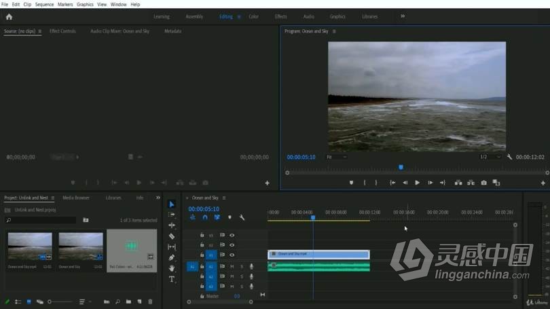This screenshot has width=550, height=309.
Task: Mute audio track A1
Action: [232, 267]
